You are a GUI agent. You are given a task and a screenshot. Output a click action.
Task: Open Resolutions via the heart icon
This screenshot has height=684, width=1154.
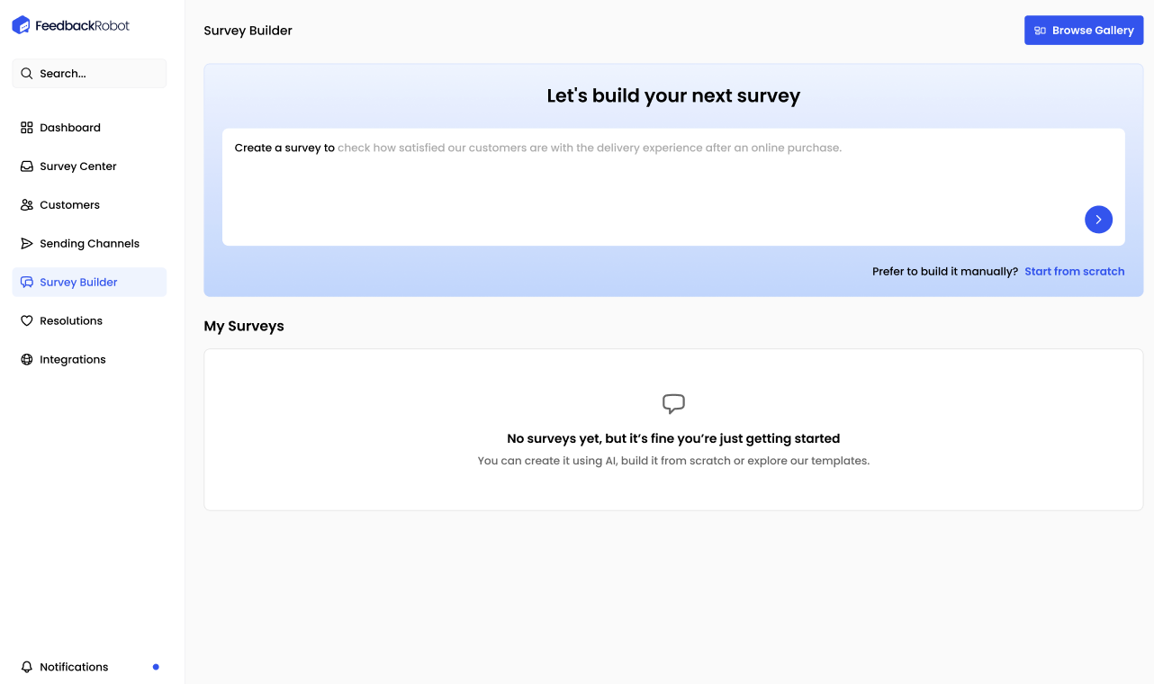point(26,320)
